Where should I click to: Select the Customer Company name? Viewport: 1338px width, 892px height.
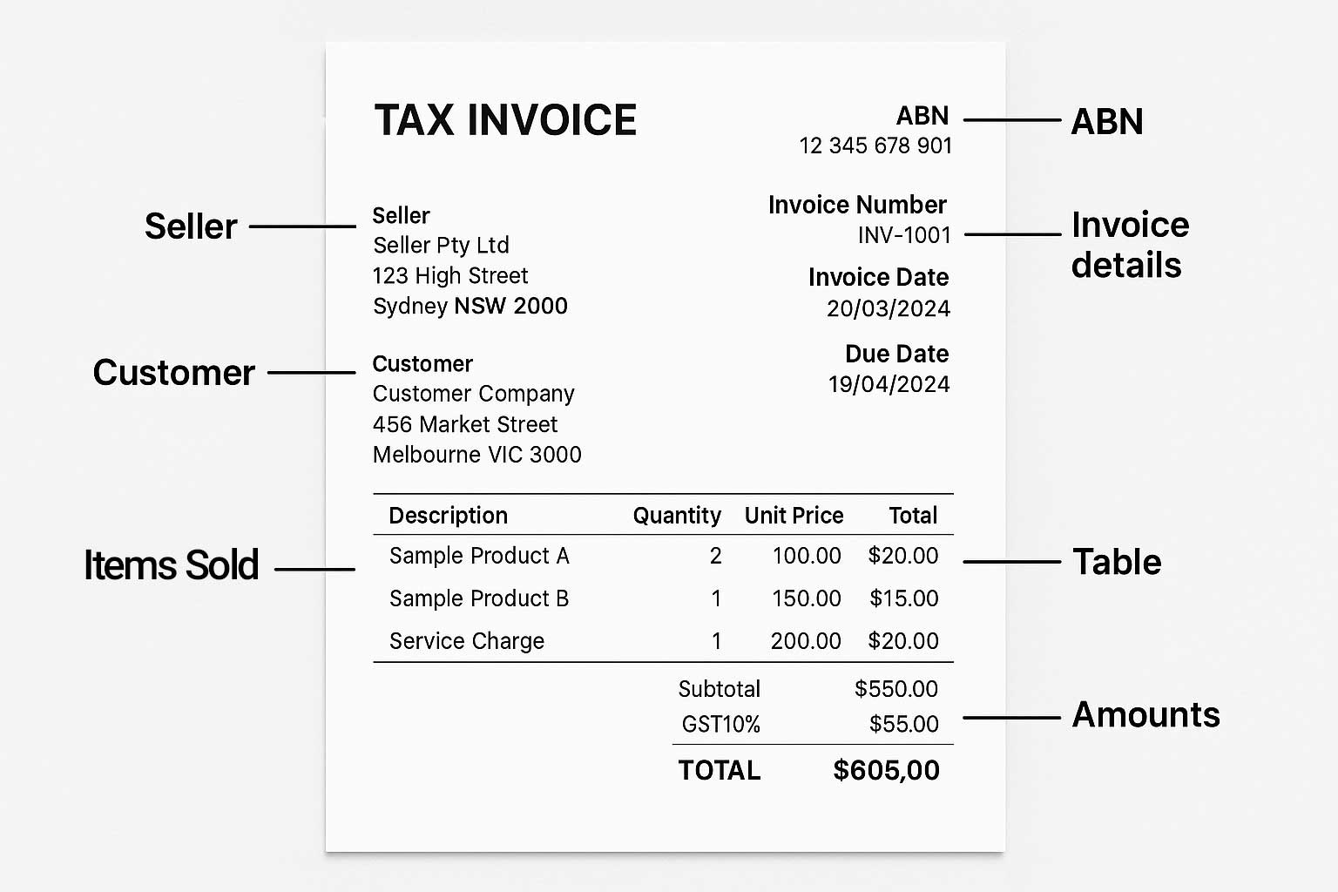[x=473, y=394]
